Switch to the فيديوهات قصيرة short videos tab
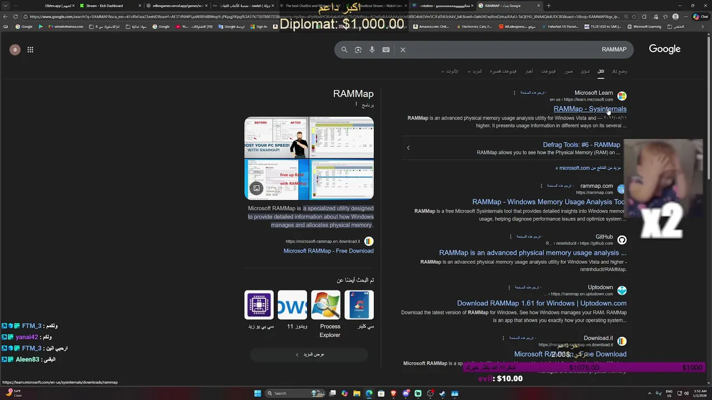Image resolution: width=712 pixels, height=400 pixels. (x=503, y=71)
